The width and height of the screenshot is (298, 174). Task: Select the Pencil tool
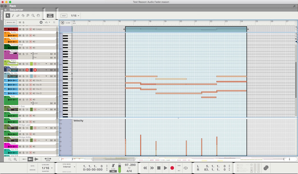13,16
